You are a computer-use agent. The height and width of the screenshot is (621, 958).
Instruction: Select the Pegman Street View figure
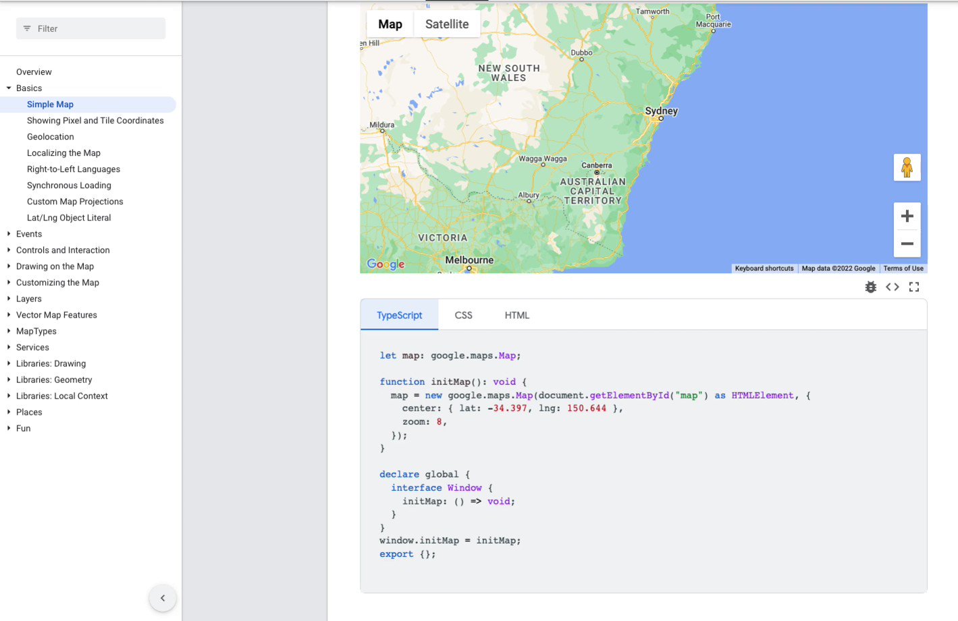[907, 167]
